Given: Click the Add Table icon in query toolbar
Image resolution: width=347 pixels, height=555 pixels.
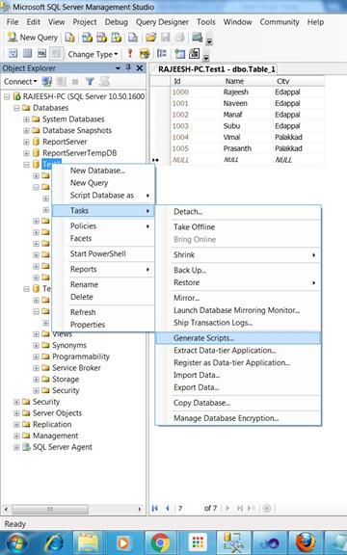Looking at the screenshot, I should coord(180,54).
